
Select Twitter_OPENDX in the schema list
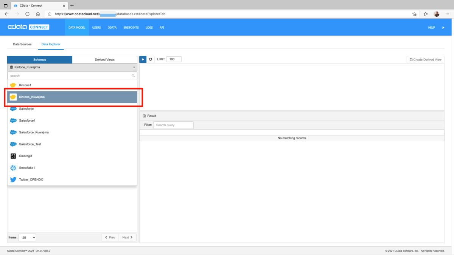72,179
